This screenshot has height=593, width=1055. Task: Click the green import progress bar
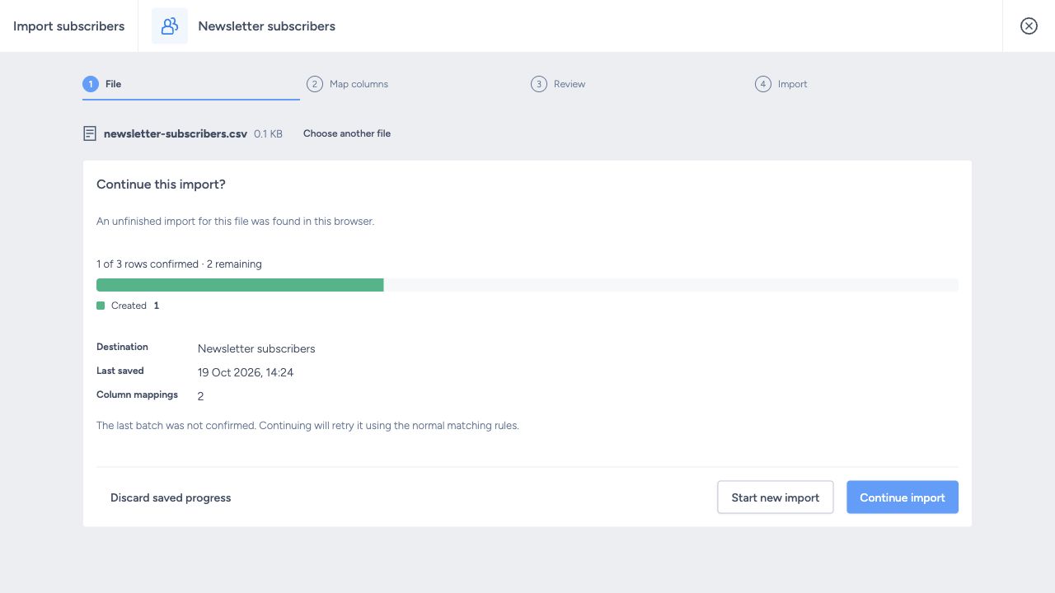240,285
